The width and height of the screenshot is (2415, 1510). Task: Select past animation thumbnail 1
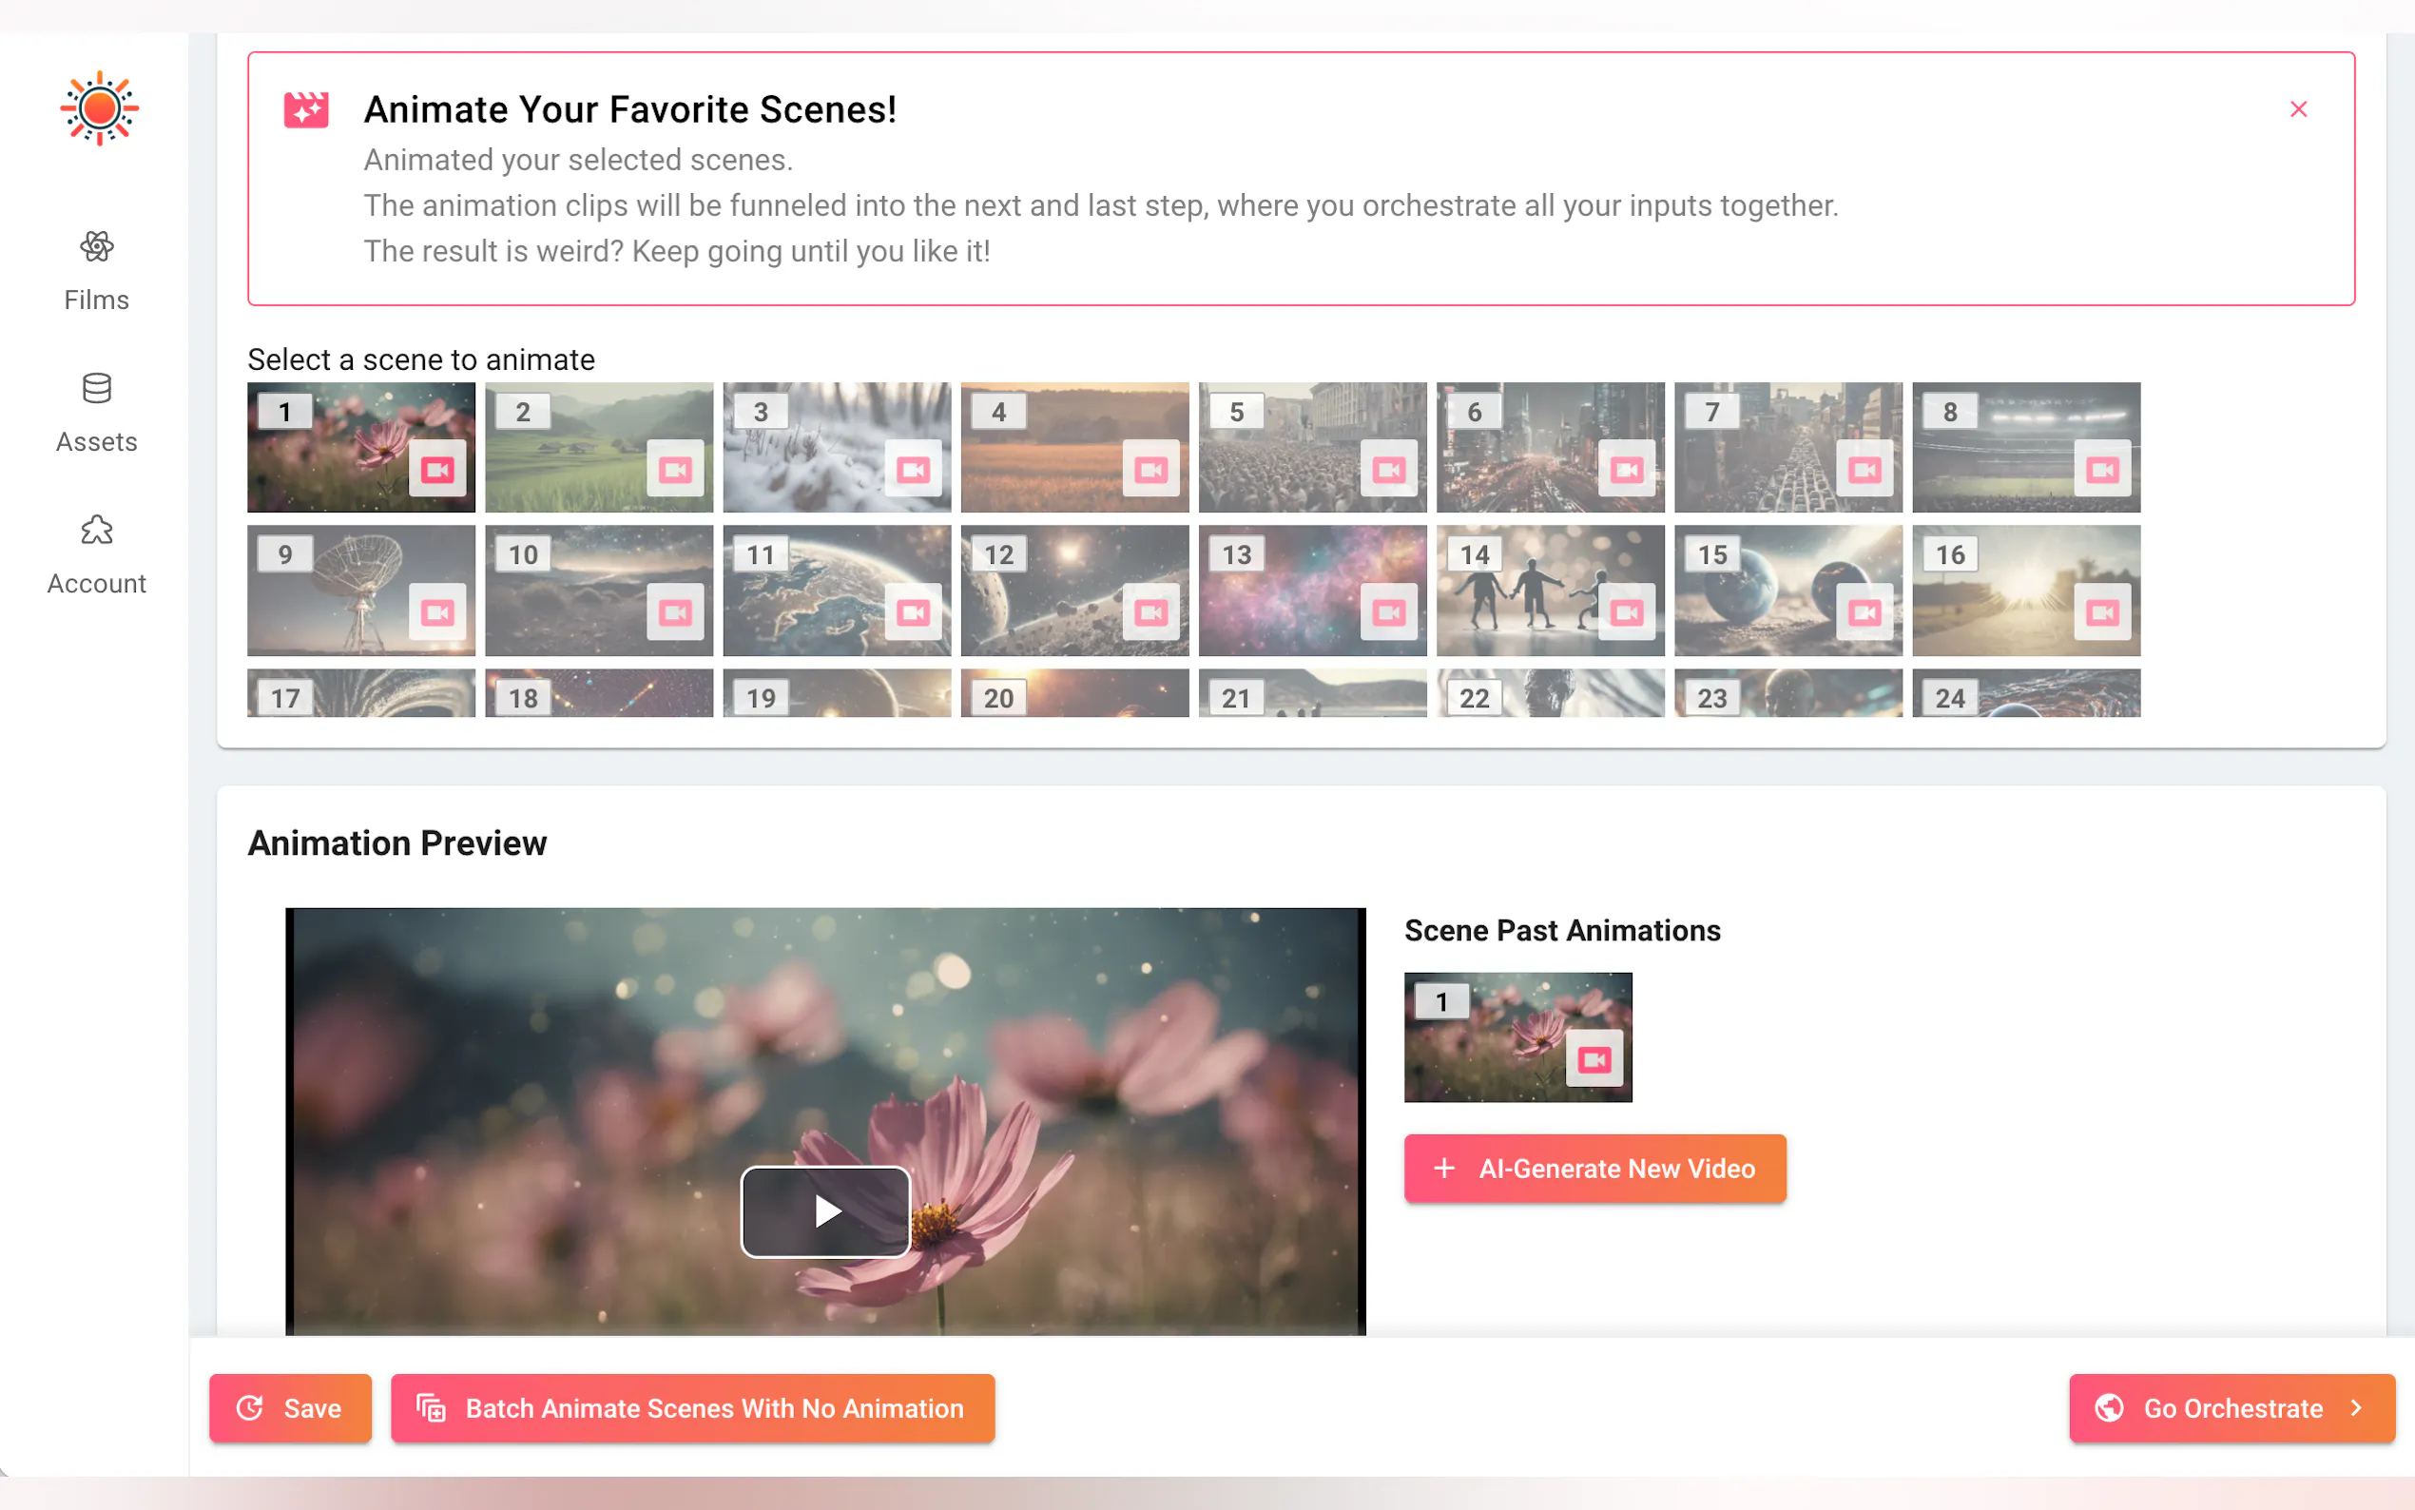pos(1497,1038)
